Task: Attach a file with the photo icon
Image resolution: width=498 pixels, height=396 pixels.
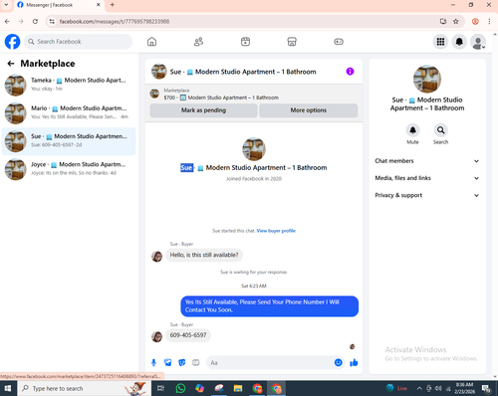Action: (168, 362)
